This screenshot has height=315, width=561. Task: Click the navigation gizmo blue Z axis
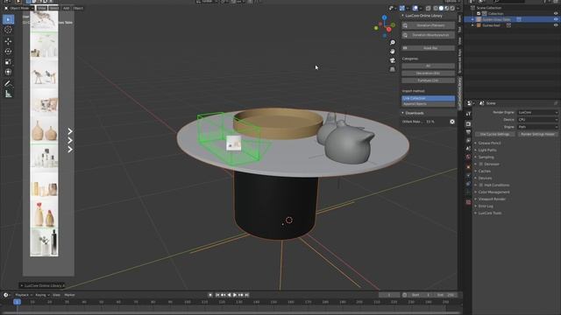click(384, 17)
